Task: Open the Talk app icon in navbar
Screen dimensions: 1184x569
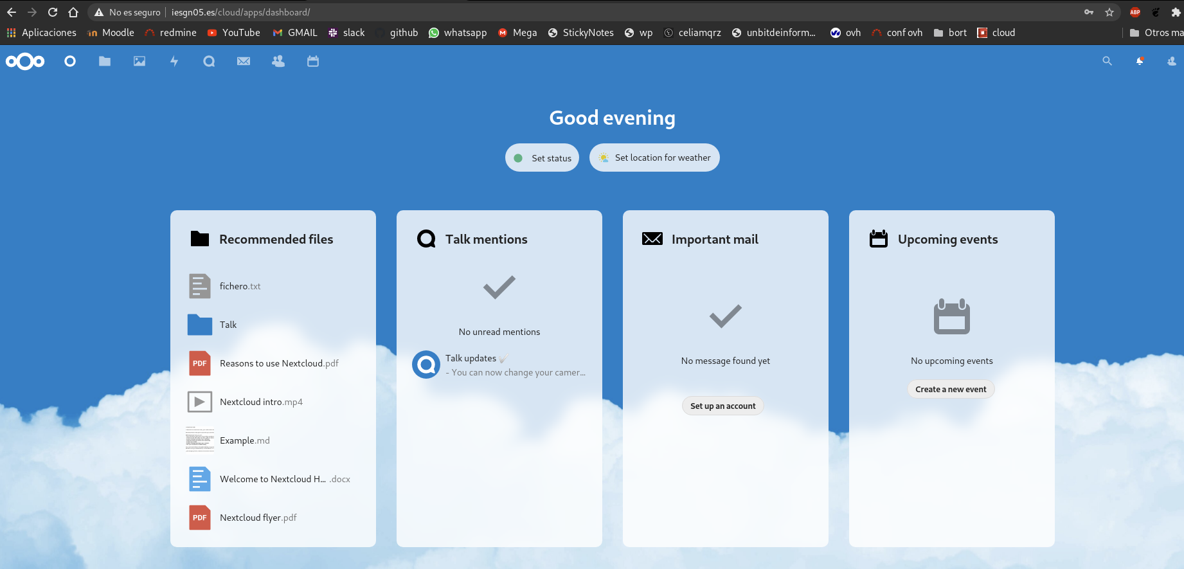Action: (x=209, y=61)
